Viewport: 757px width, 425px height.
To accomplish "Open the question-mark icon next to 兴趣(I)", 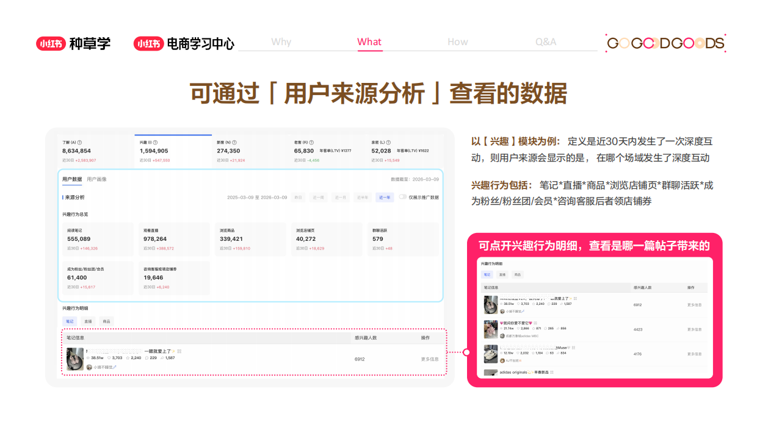I will tap(156, 141).
